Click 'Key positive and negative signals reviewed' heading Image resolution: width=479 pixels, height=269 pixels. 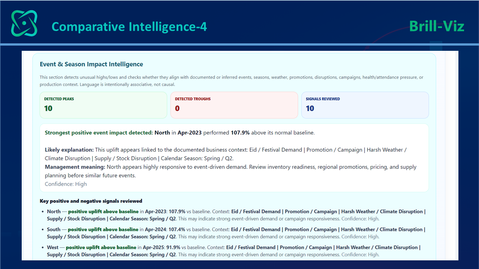coord(91,201)
